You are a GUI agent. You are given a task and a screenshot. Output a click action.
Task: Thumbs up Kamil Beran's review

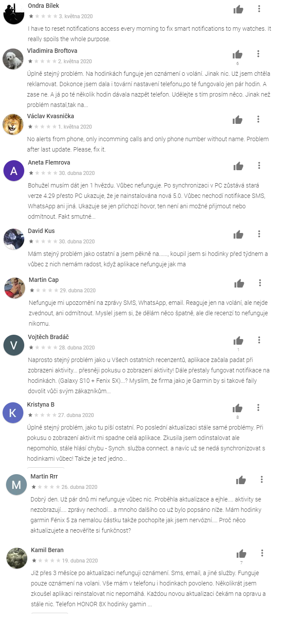click(x=241, y=553)
